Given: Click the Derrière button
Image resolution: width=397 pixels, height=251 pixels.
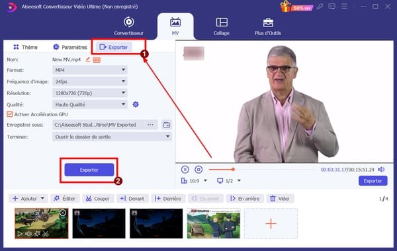Looking at the screenshot, I should click(x=168, y=199).
